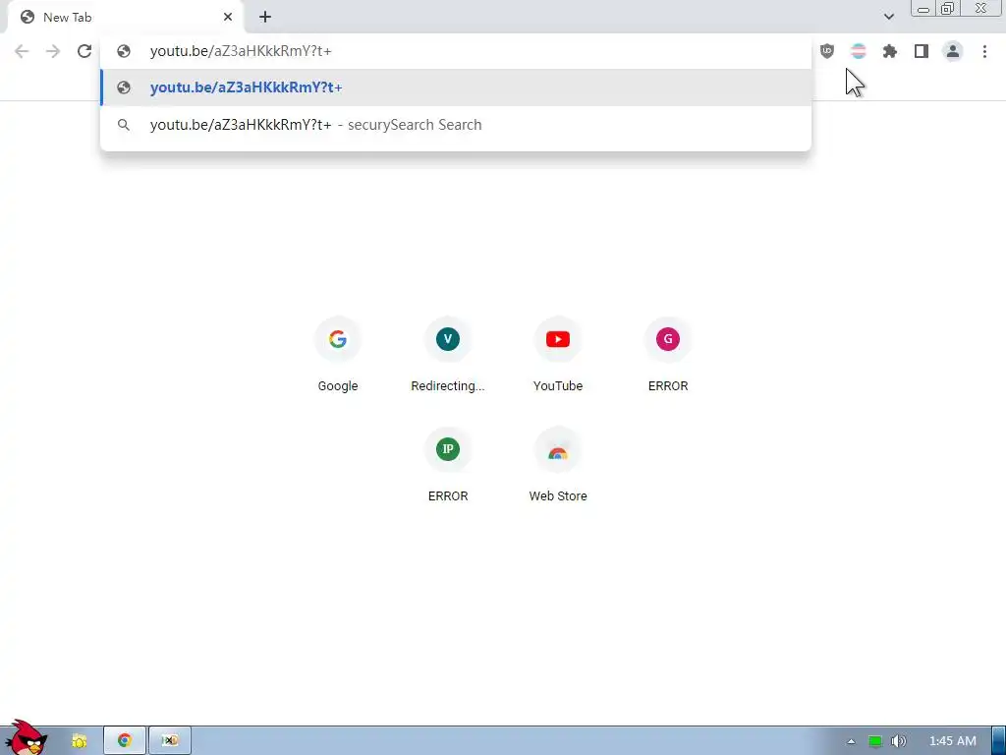This screenshot has height=755, width=1006.
Task: Click the Show desktop strip
Action: [x=998, y=741]
